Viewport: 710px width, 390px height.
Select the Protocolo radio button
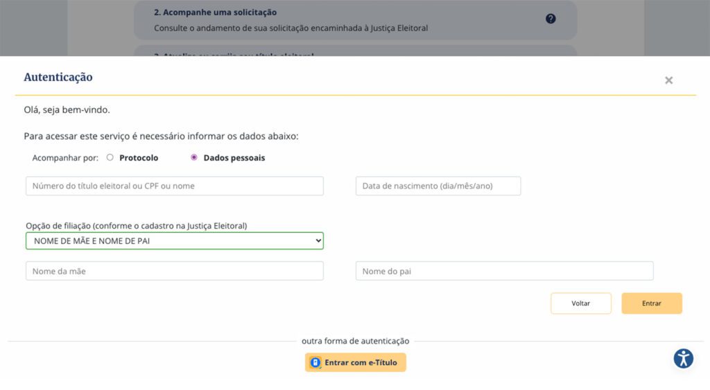coord(110,157)
